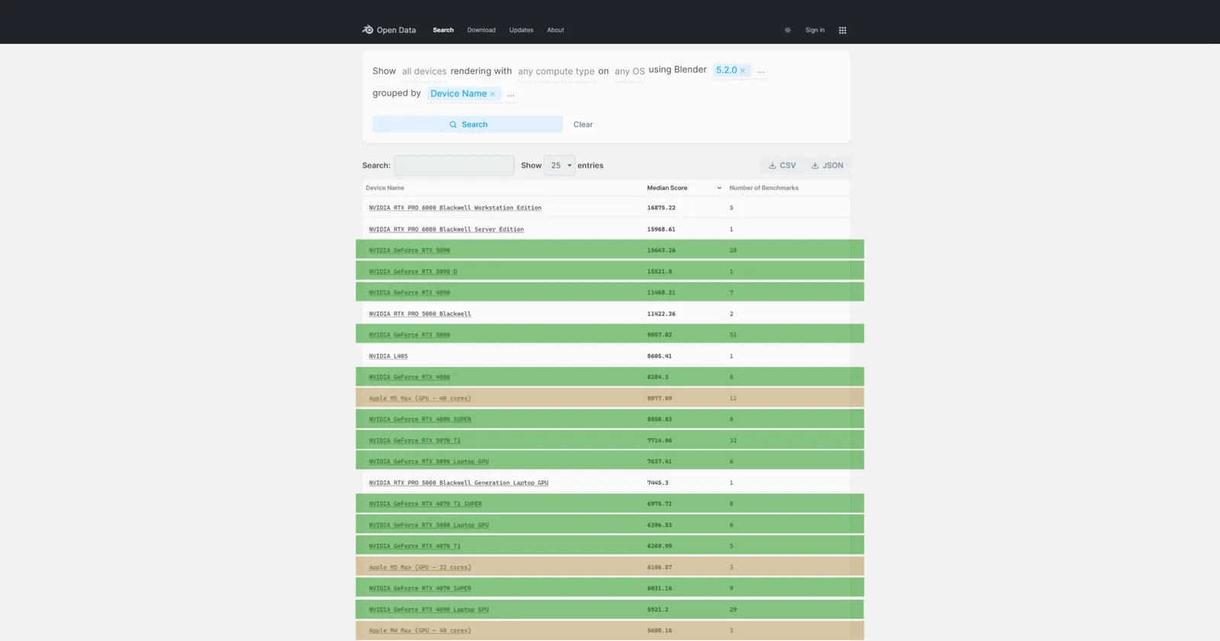Click the median score 8605.41
The width and height of the screenshot is (1220, 641).
click(660, 357)
